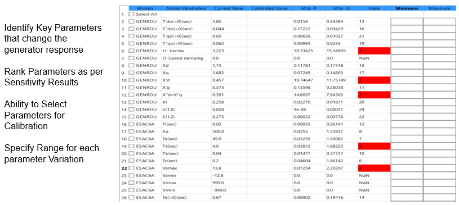This screenshot has width=459, height=205.
Task: Select MSE-P value 30.33625
Action: [x=302, y=51]
